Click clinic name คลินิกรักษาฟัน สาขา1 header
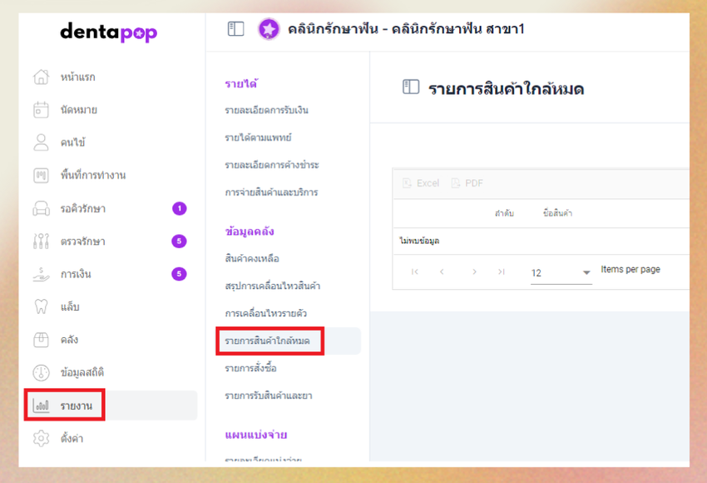Image resolution: width=707 pixels, height=483 pixels. coord(406,29)
